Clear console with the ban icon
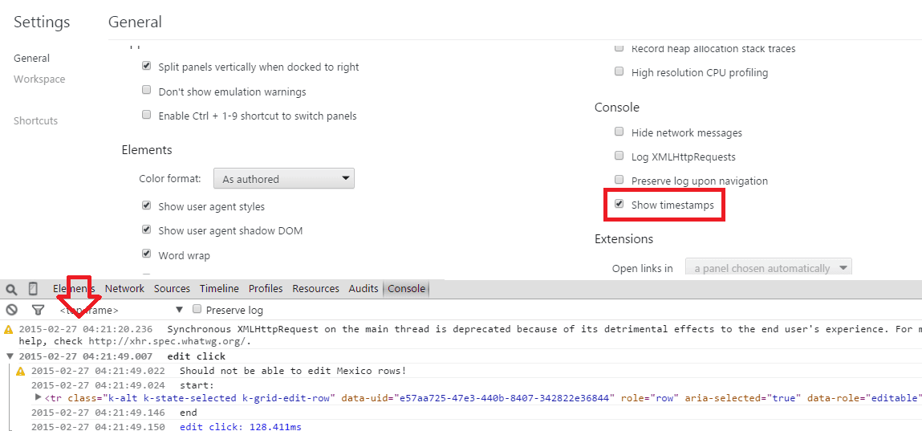922x431 pixels. pos(11,310)
